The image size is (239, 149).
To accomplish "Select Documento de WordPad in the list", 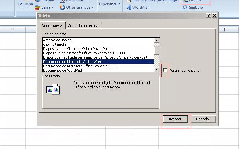I will [98, 70].
